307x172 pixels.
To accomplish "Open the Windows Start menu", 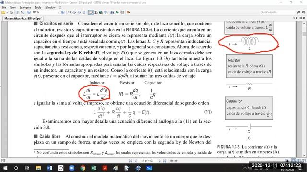I will (5, 168).
